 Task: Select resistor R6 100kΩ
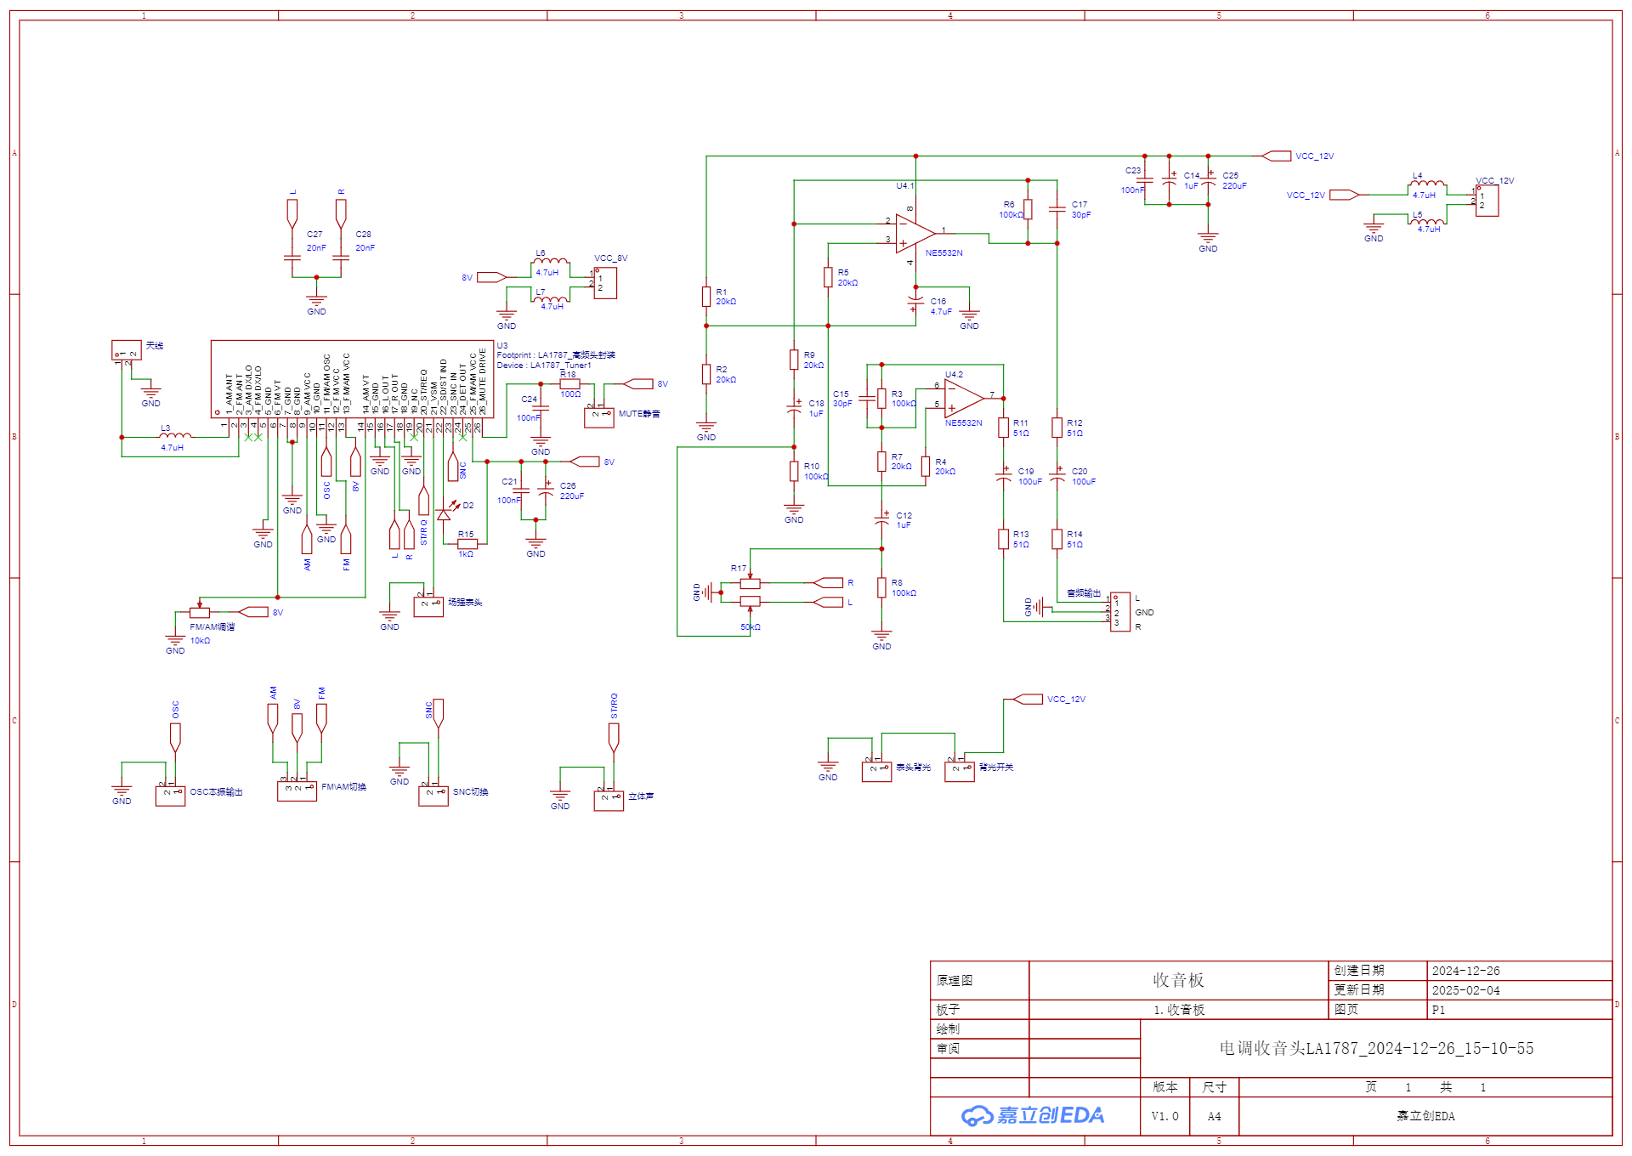[x=1028, y=209]
